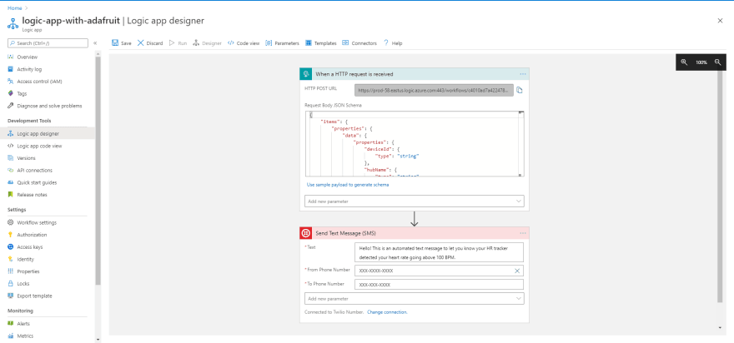The height and width of the screenshot is (343, 734).
Task: Click Use sample payload to generate schema
Action: 347,185
